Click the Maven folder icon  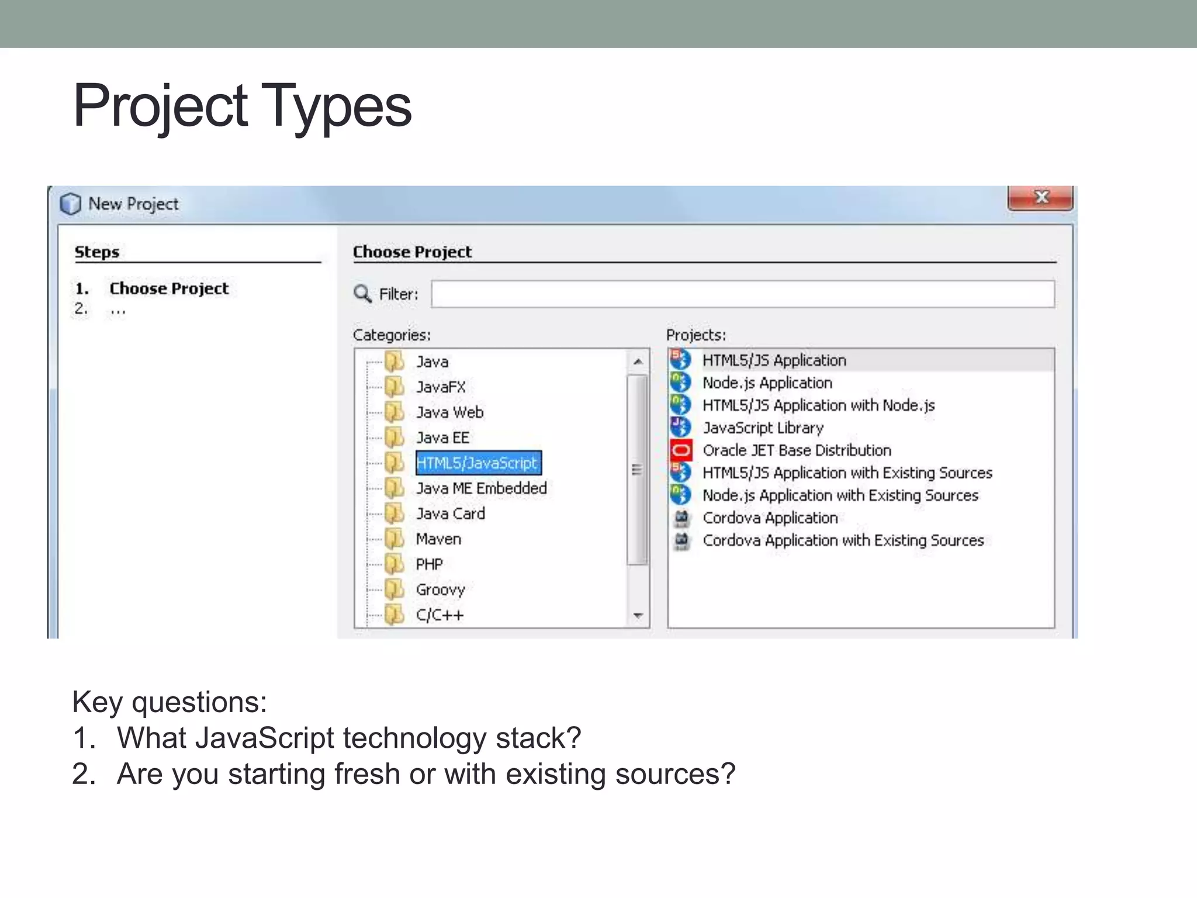point(395,538)
